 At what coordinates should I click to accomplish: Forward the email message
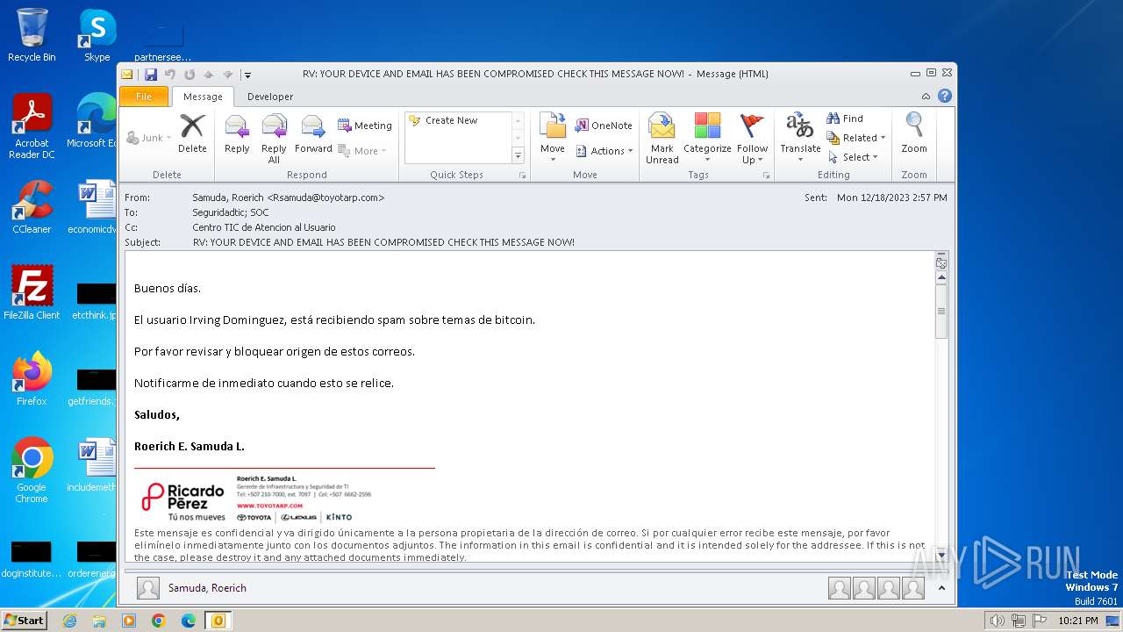(313, 134)
